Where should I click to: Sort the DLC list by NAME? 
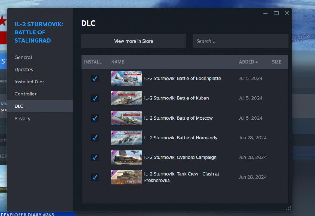pyautogui.click(x=117, y=62)
